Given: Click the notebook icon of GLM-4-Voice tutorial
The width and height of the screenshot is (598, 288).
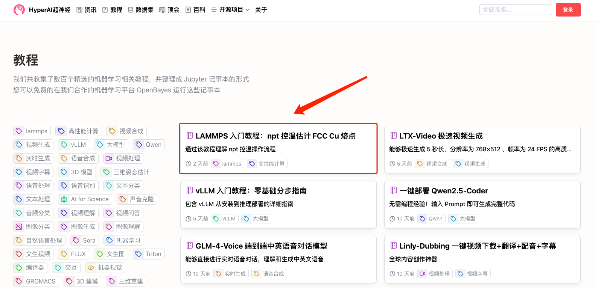Looking at the screenshot, I should (190, 246).
